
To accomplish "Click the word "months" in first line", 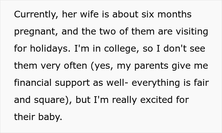I will coord(174,14).
